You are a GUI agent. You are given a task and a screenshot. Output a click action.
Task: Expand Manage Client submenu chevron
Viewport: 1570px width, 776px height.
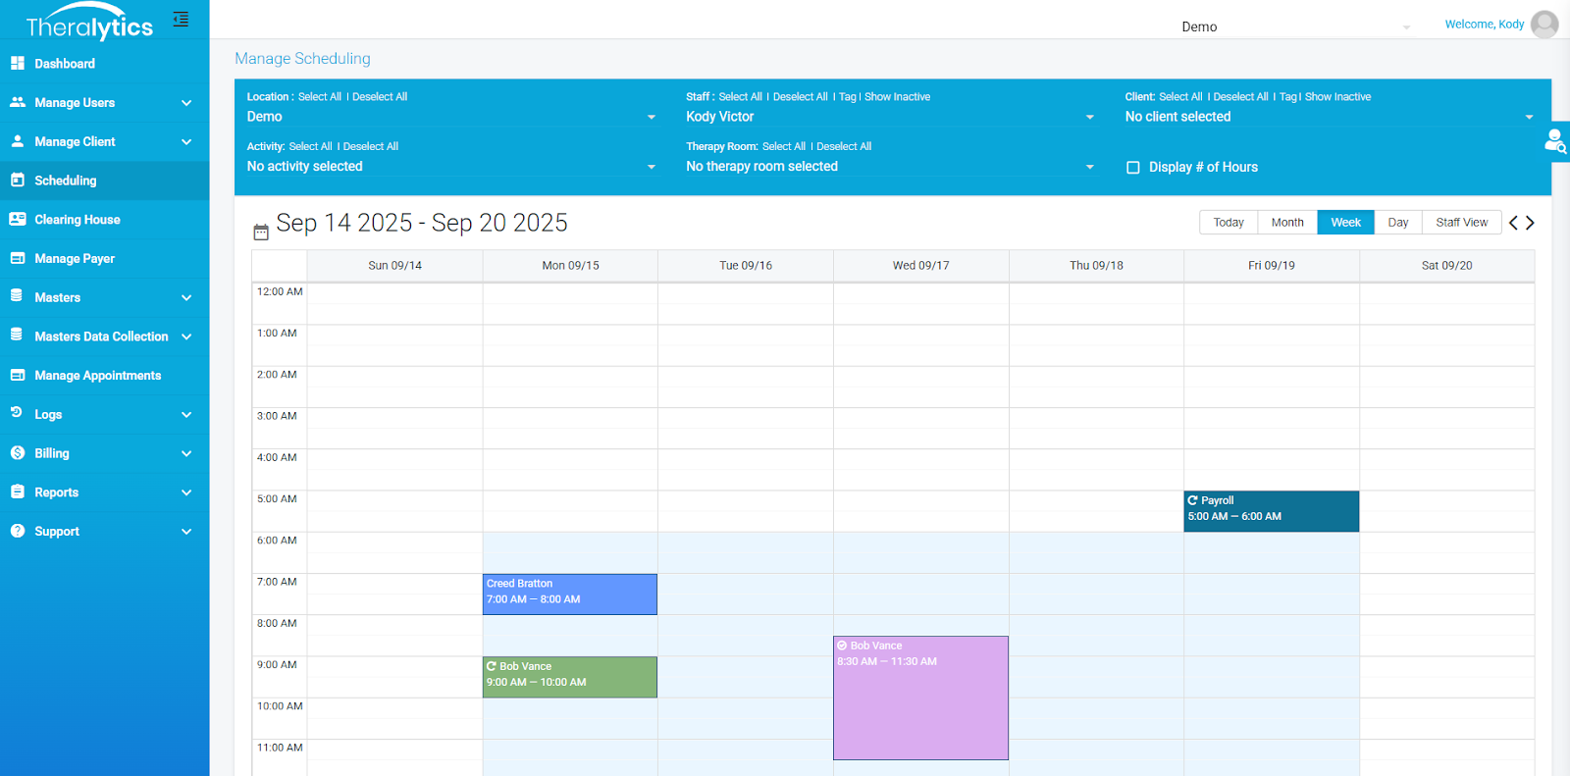(x=186, y=142)
